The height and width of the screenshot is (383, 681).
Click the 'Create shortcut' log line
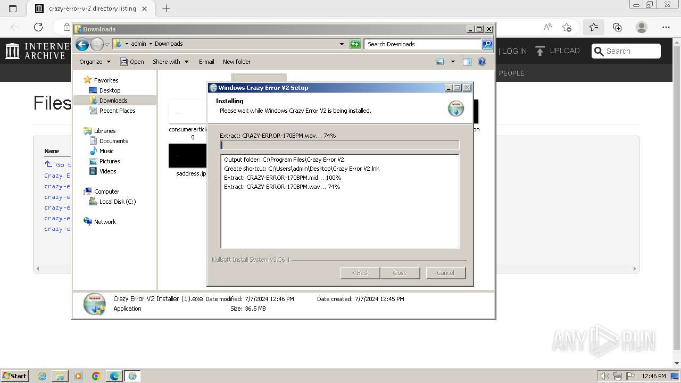point(302,169)
